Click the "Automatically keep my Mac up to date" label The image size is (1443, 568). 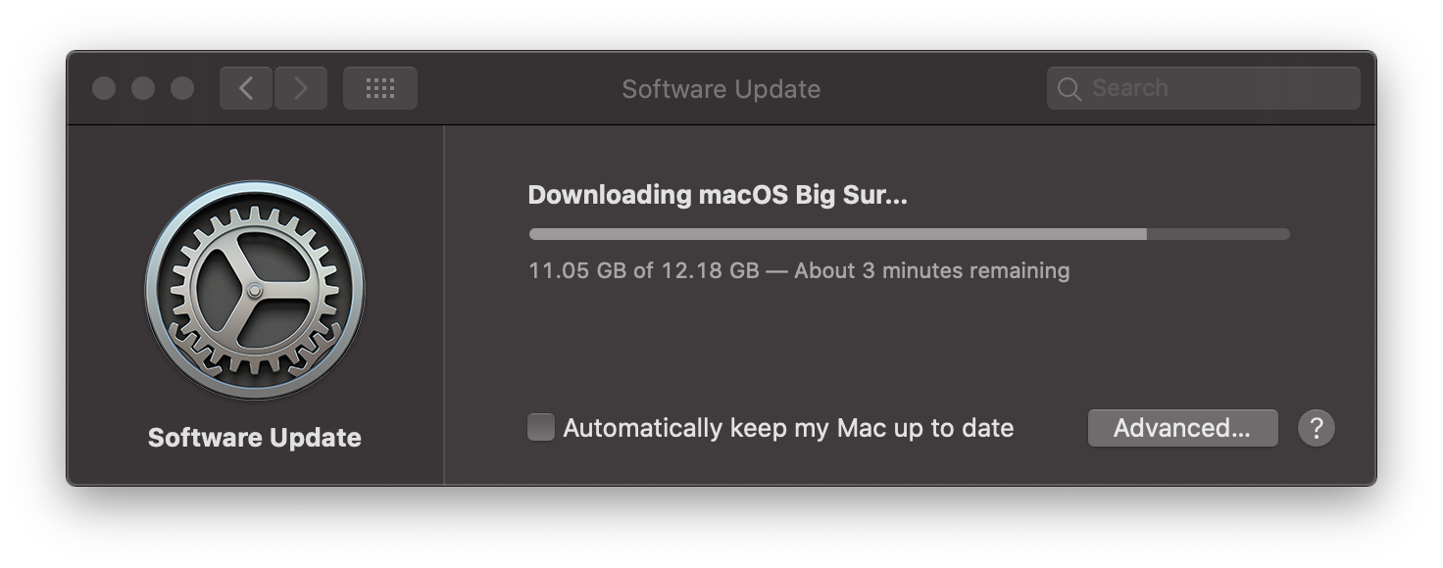788,428
